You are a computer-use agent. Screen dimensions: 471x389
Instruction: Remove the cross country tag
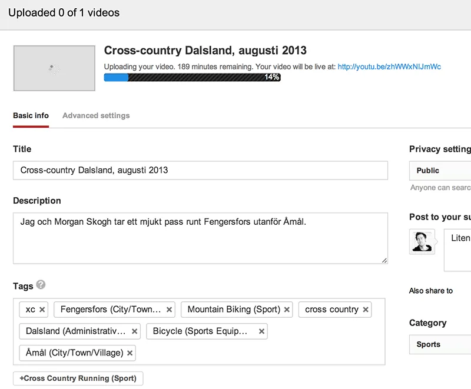366,310
